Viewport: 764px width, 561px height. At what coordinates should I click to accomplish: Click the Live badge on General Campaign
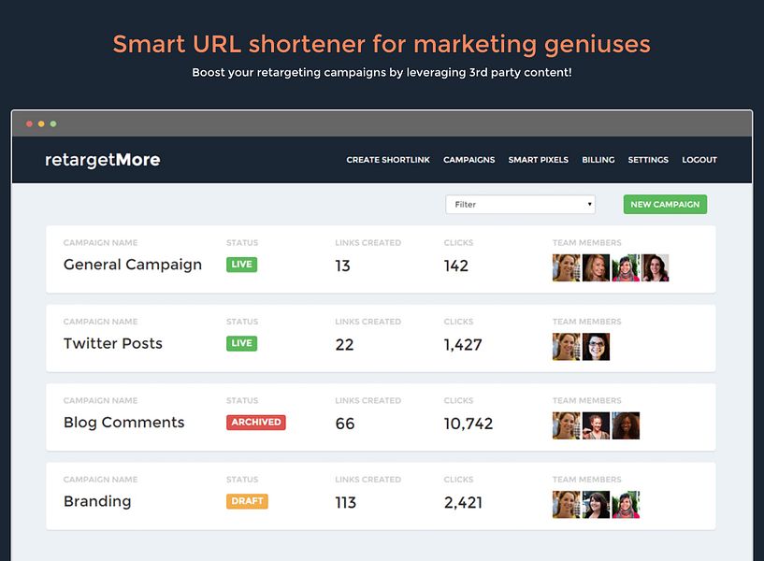[x=241, y=265]
